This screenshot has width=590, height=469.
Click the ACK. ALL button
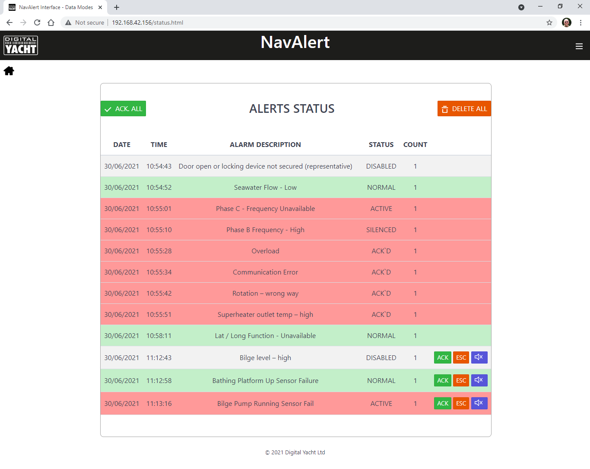(124, 108)
